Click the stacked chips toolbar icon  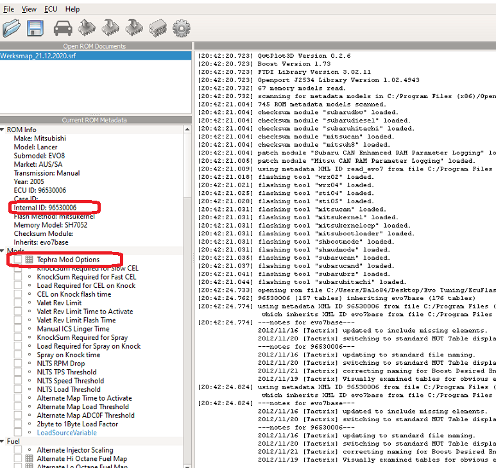pos(158,28)
